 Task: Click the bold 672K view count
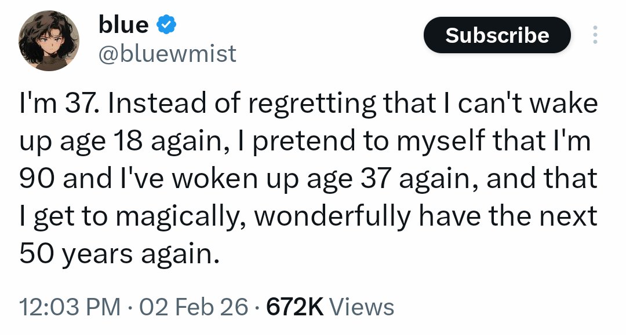[294, 306]
